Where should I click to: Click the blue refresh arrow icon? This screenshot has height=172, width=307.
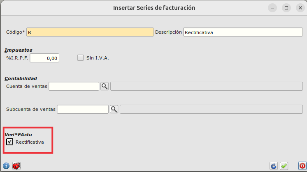tap(274, 166)
